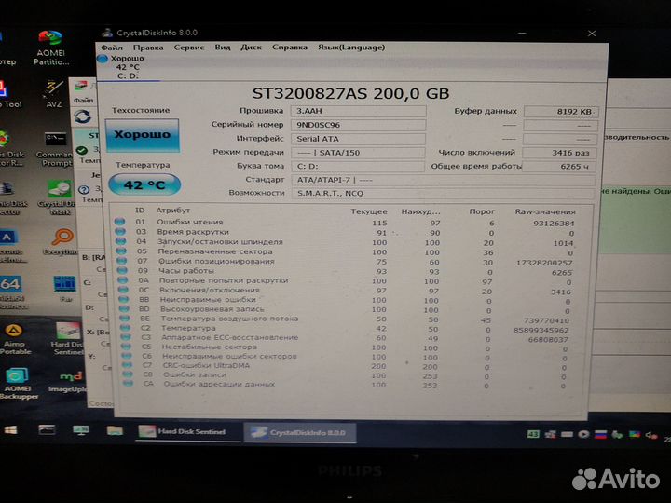This screenshot has height=503, width=671.
Task: Click status icon of Ошибки позиционирования row
Action: 121,261
